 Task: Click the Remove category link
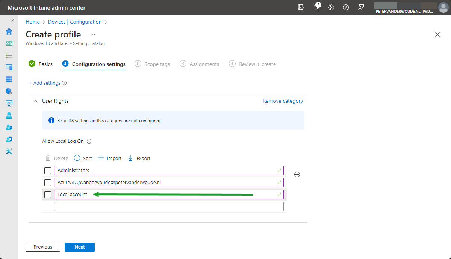coord(283,101)
